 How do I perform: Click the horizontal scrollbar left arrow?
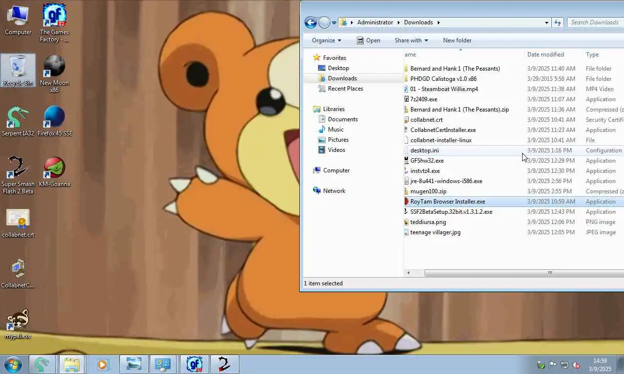409,273
